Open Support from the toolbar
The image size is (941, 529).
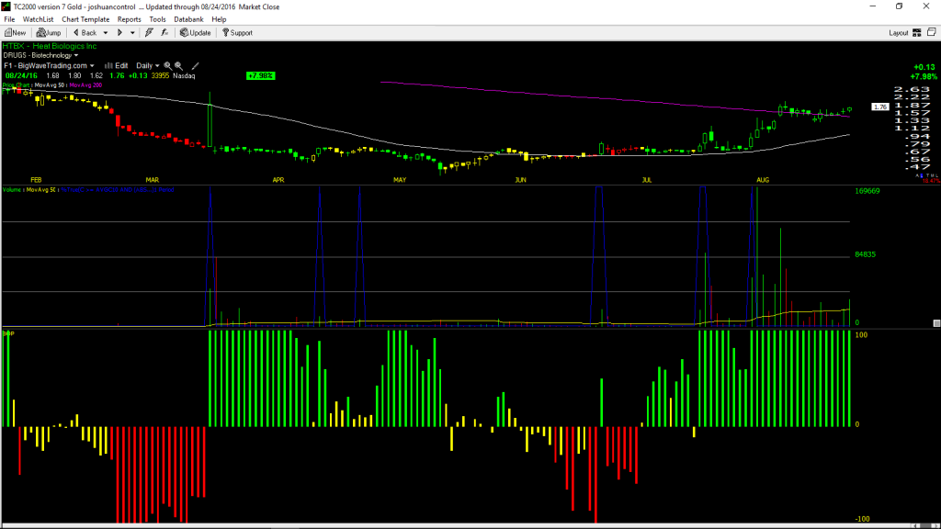(x=238, y=33)
